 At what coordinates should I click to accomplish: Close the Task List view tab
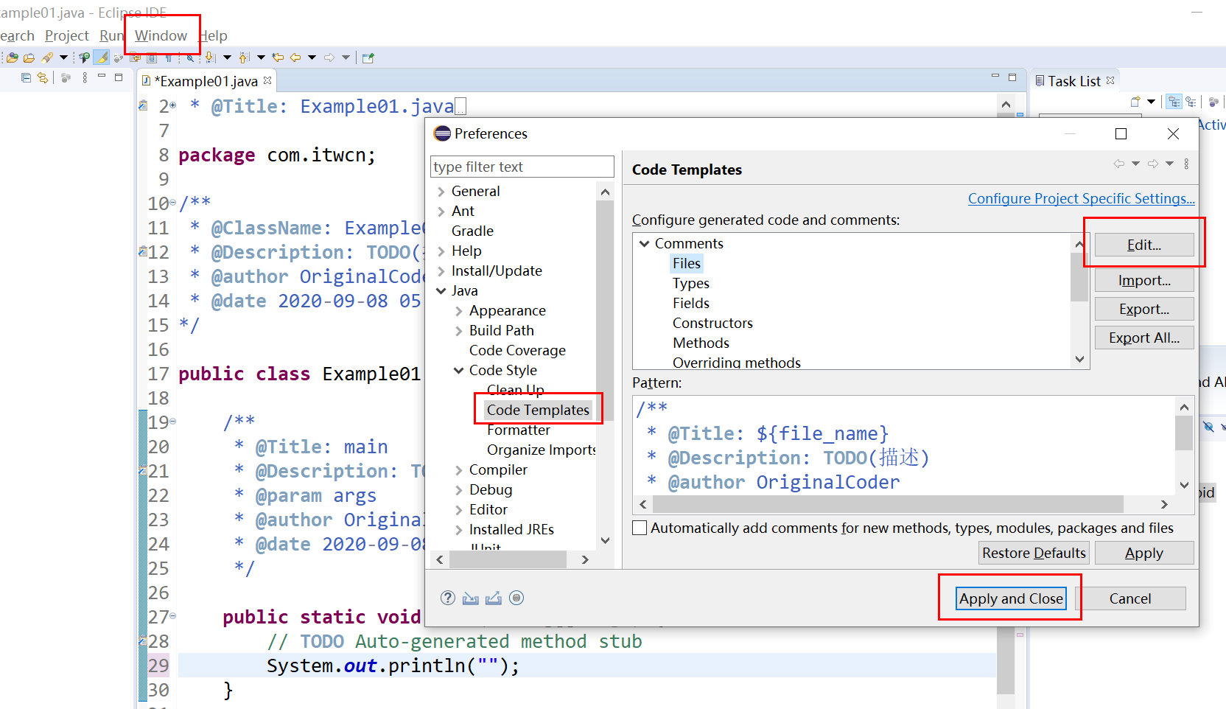point(1110,80)
